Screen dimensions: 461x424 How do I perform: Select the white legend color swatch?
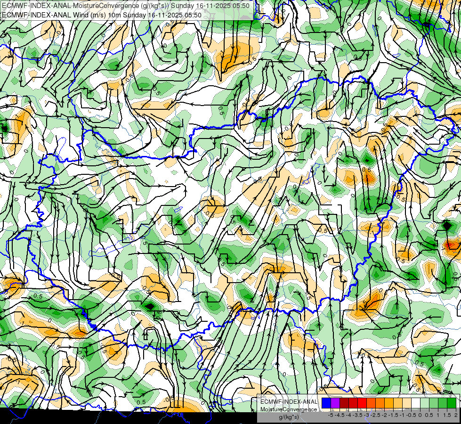tap(416, 403)
